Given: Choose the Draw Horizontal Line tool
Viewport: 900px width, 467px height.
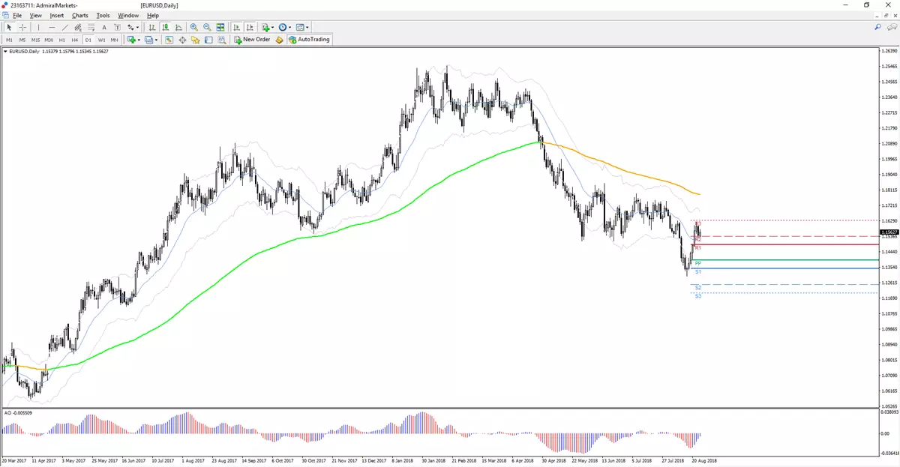Looking at the screenshot, I should tap(52, 27).
